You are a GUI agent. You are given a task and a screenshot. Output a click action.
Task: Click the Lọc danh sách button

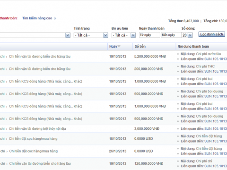click(x=211, y=34)
